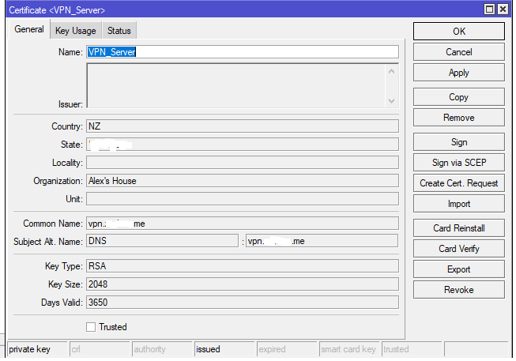
Task: Click Subject Alt. Name DNS type field
Action: (162, 241)
